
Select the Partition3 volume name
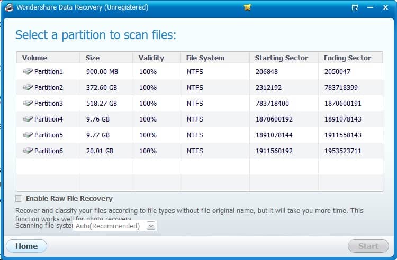[48, 104]
